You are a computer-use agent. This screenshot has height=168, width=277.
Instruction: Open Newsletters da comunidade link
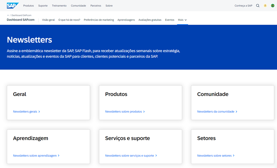click(x=217, y=111)
